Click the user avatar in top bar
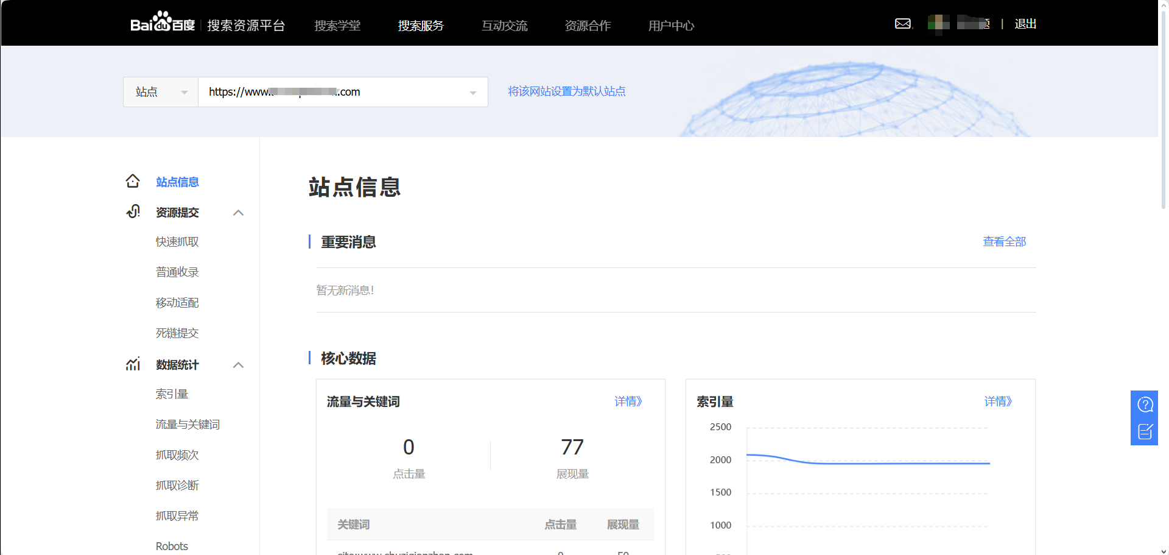 click(x=938, y=23)
